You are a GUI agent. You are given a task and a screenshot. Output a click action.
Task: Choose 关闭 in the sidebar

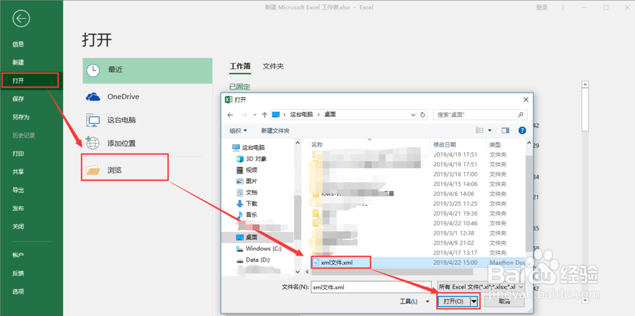pyautogui.click(x=18, y=226)
